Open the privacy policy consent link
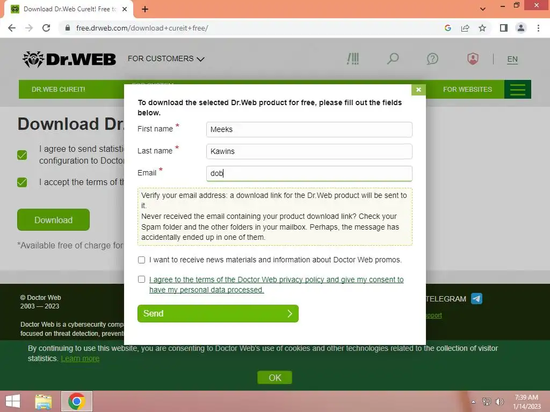Viewport: 550px width, 412px height. 277,284
